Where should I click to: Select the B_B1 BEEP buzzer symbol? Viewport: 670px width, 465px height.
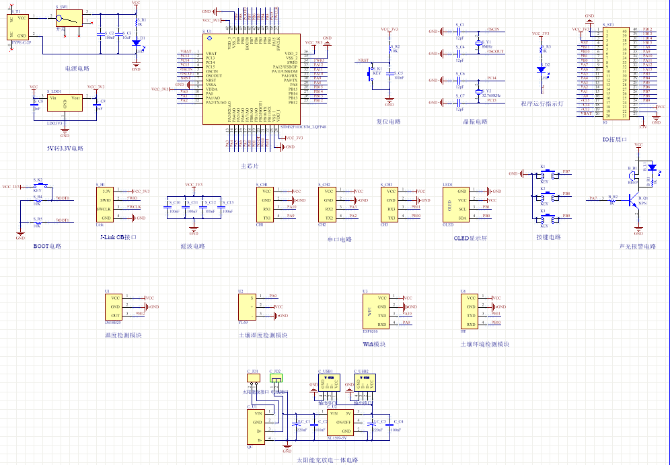(x=632, y=176)
